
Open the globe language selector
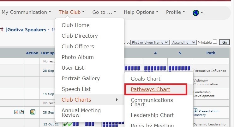point(198,13)
